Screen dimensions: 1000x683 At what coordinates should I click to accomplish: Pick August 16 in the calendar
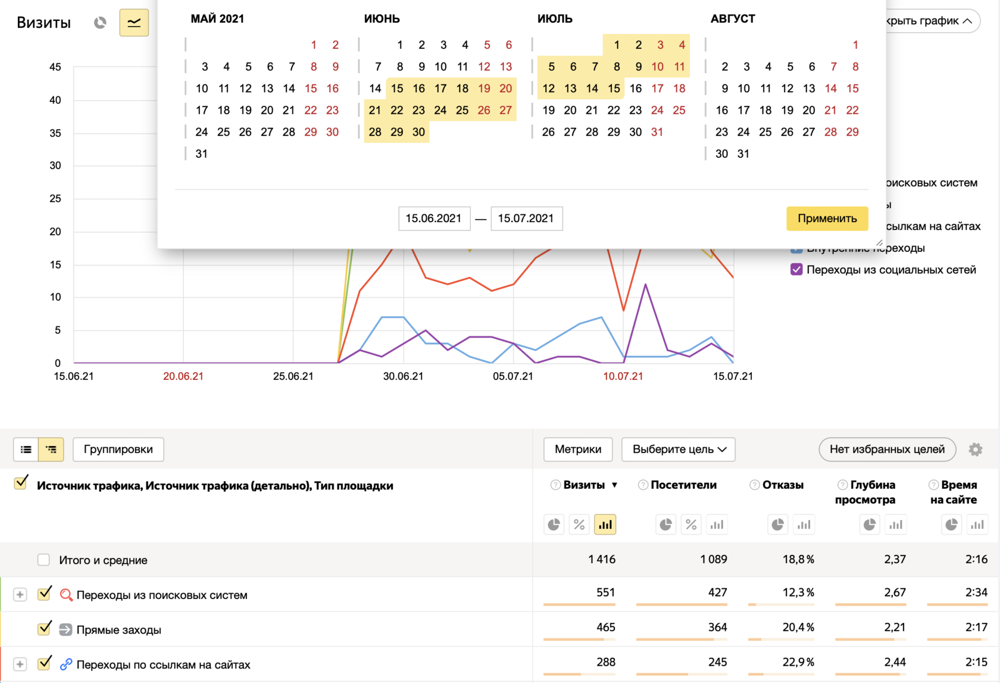click(722, 110)
